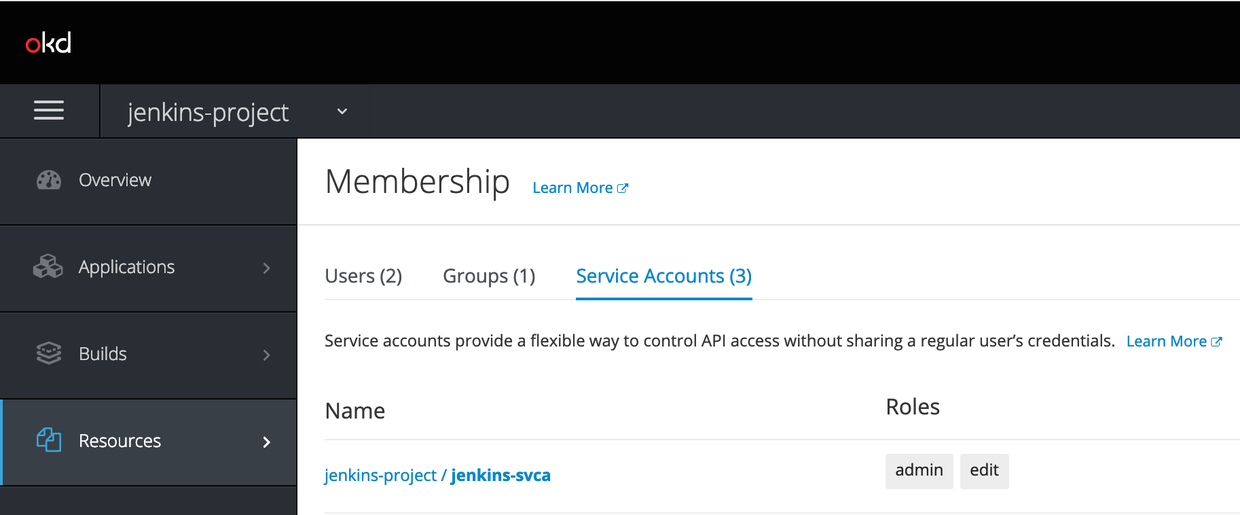Image resolution: width=1240 pixels, height=515 pixels.
Task: Click the external link icon after credentials sentence
Action: pyautogui.click(x=1216, y=340)
